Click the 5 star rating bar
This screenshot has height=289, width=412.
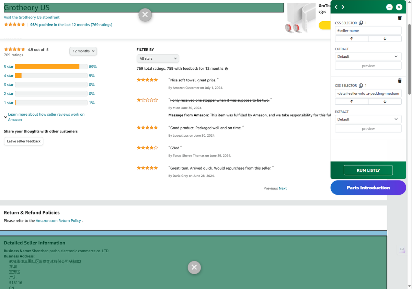point(51,67)
